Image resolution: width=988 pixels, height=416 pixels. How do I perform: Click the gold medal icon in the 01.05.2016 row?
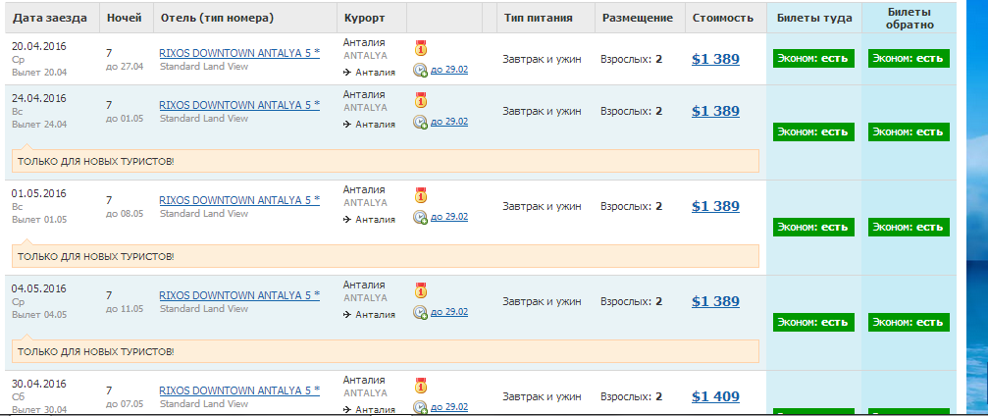pos(421,194)
